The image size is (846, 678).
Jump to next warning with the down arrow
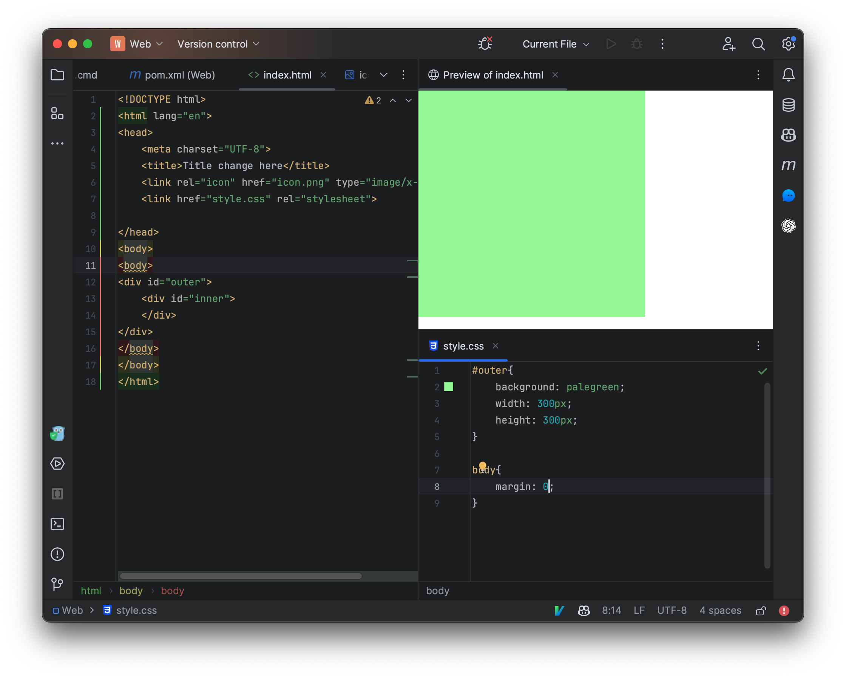409,100
